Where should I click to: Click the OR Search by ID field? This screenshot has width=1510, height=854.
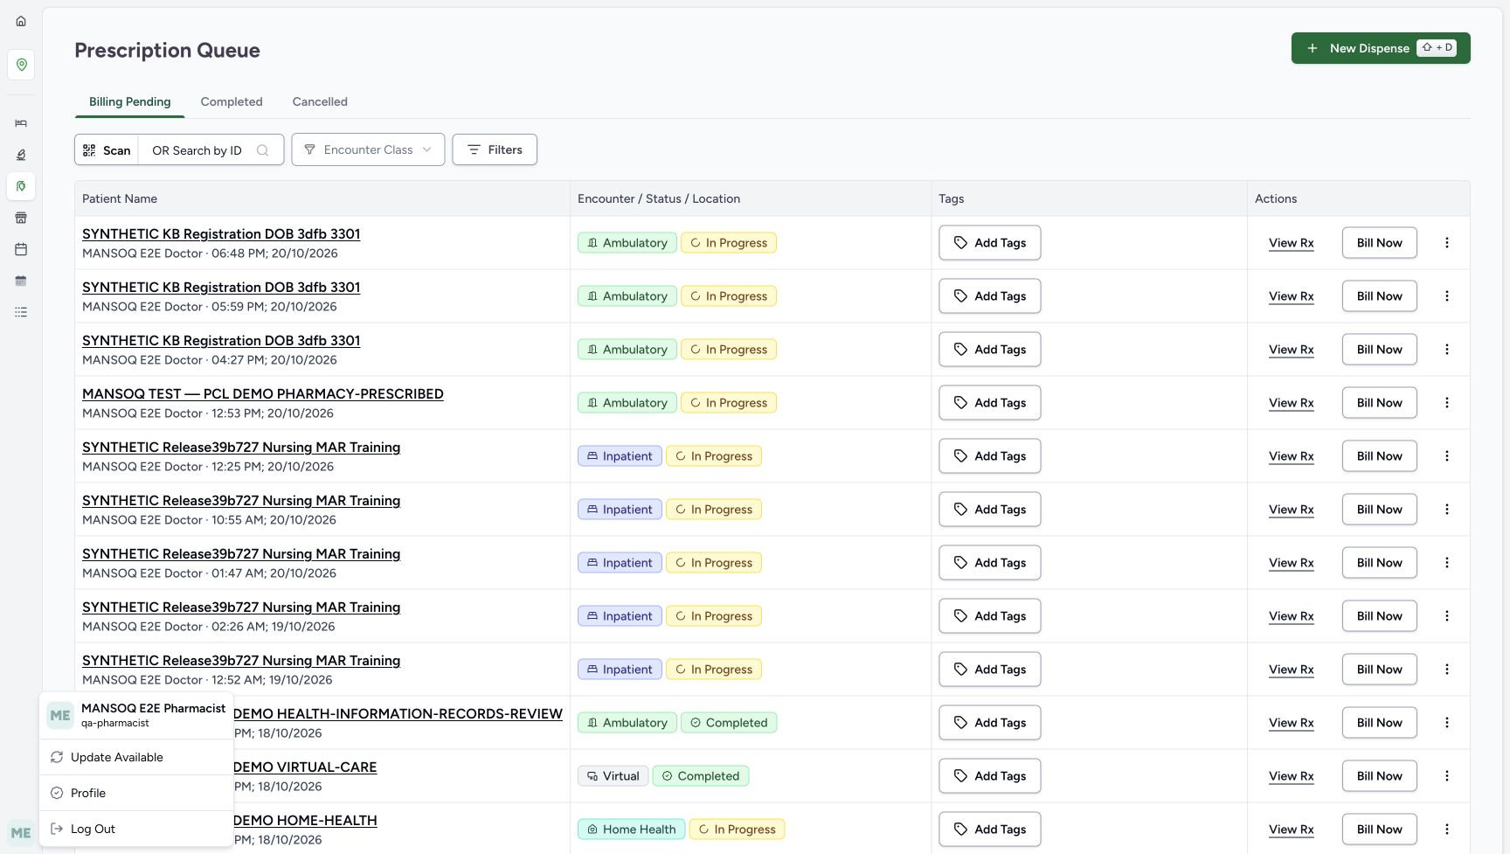click(211, 150)
